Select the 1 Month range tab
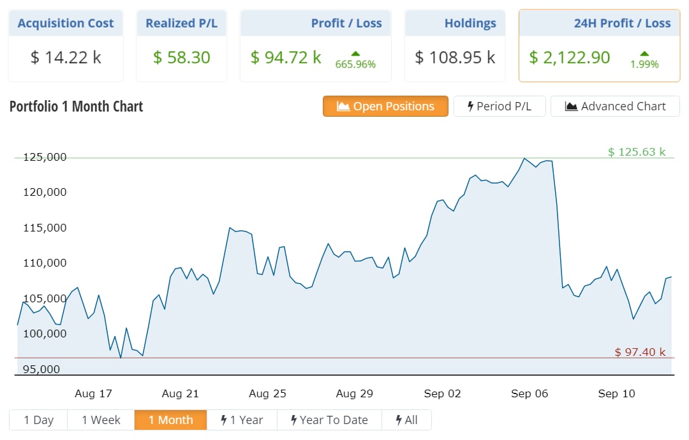Screen dimensions: 689x440 [170, 420]
